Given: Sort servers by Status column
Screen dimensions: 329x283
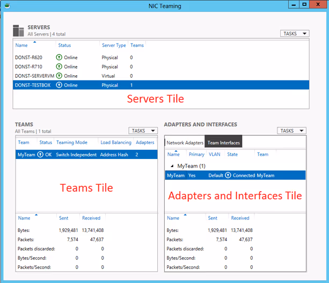Looking at the screenshot, I should click(x=64, y=45).
